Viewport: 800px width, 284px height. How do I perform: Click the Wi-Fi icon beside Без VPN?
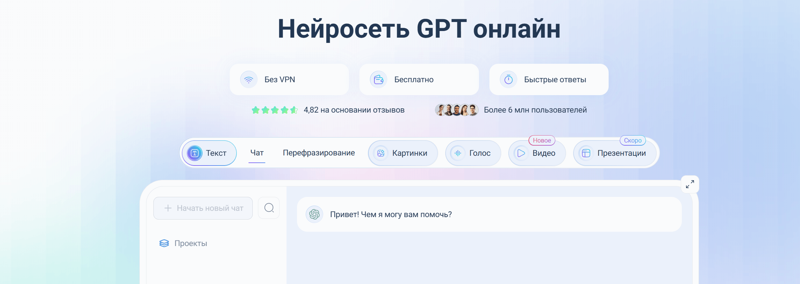pyautogui.click(x=249, y=79)
